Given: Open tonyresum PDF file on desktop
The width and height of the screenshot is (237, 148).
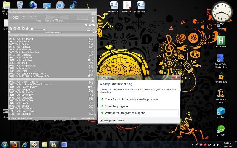Looking at the screenshot, I should point(127,7).
